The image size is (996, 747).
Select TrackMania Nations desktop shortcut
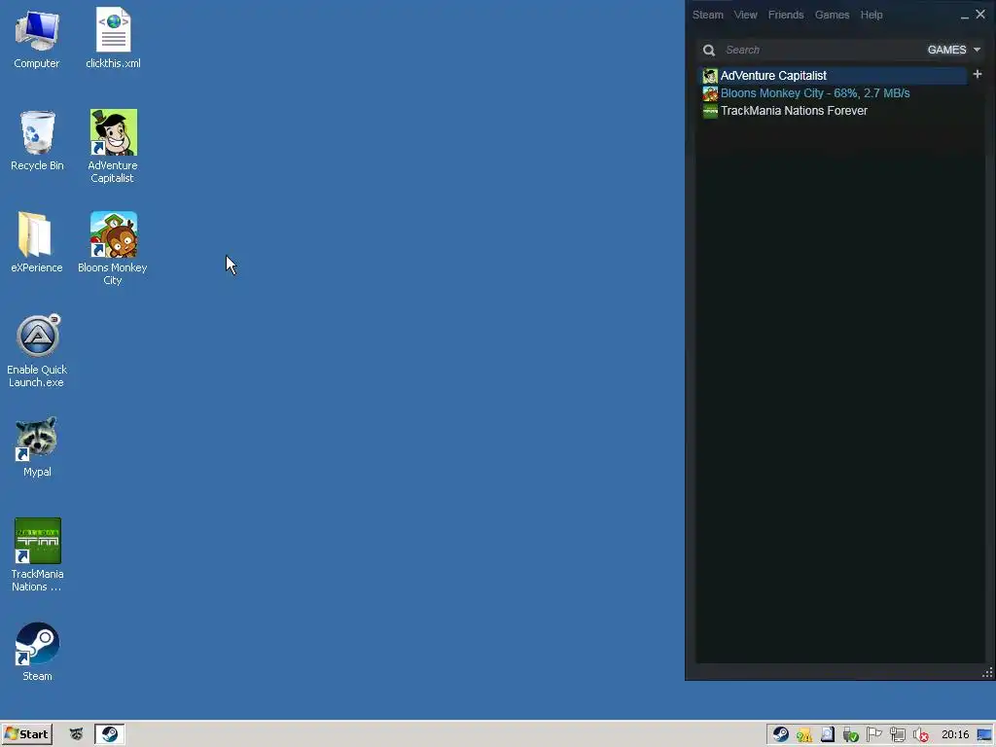coord(37,554)
